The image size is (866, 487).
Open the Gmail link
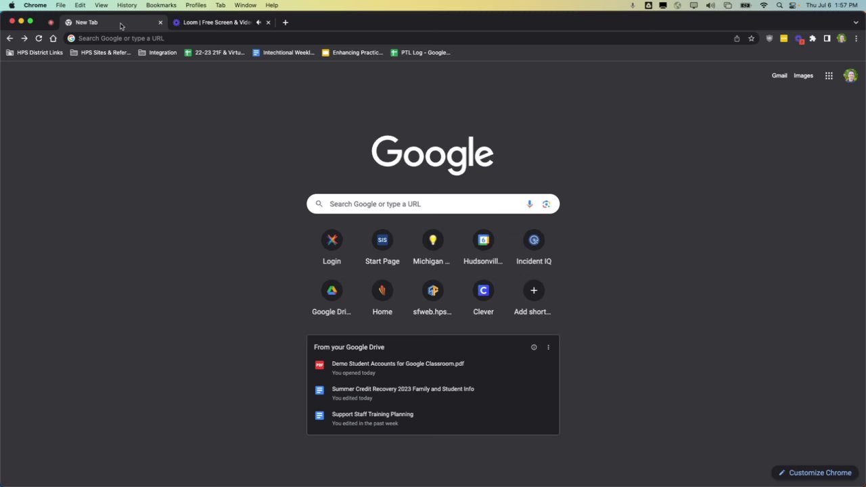click(x=779, y=76)
